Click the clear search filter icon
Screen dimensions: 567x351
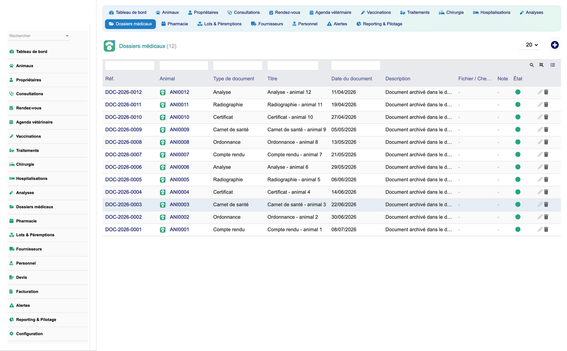(541, 65)
